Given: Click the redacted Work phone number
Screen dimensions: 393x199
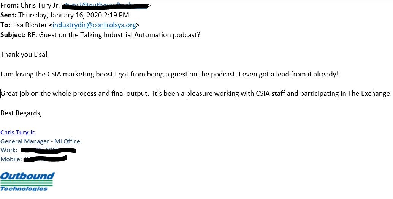Looking at the screenshot, I should 49,150.
